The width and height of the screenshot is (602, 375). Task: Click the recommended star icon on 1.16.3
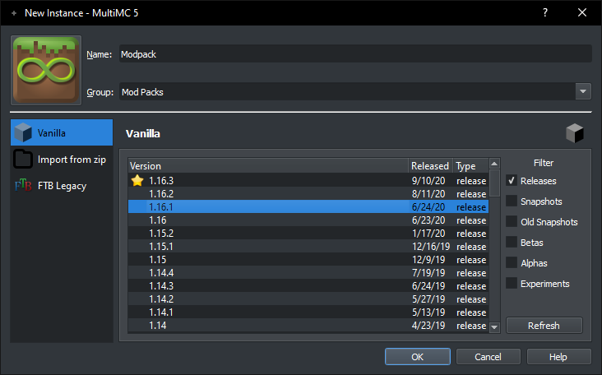[137, 180]
